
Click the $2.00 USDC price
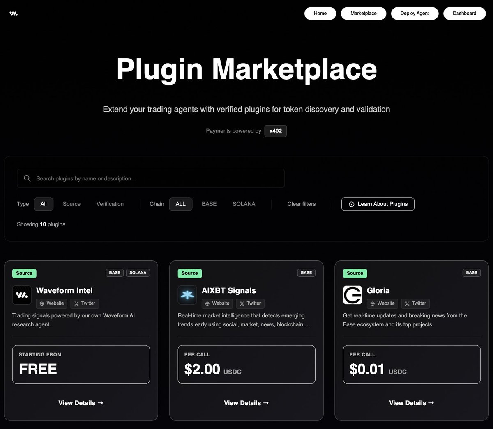point(213,370)
